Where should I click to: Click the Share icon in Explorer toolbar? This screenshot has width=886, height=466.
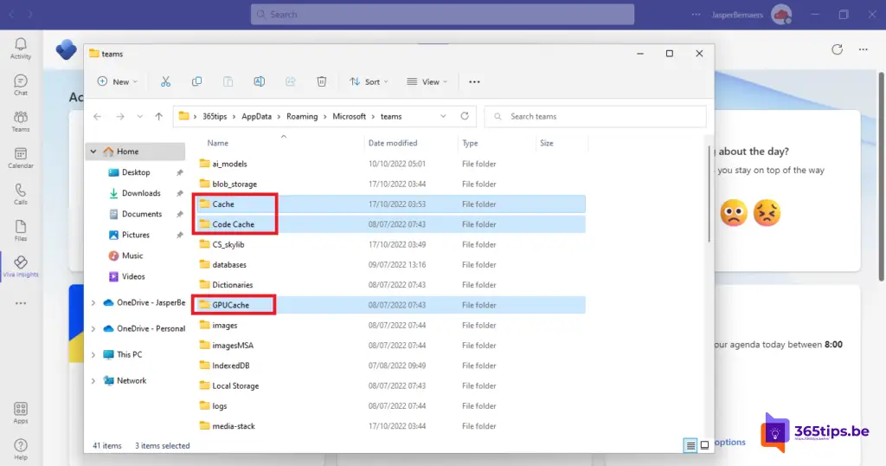tap(291, 82)
